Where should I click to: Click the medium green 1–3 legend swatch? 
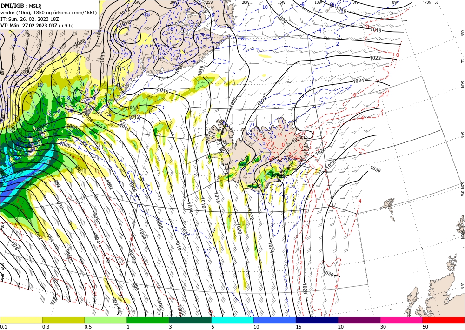[148, 320]
